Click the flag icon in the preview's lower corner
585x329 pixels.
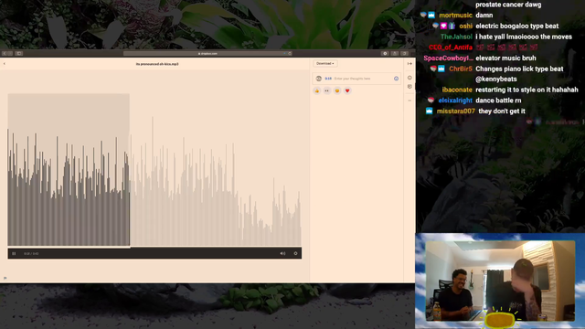click(x=5, y=278)
